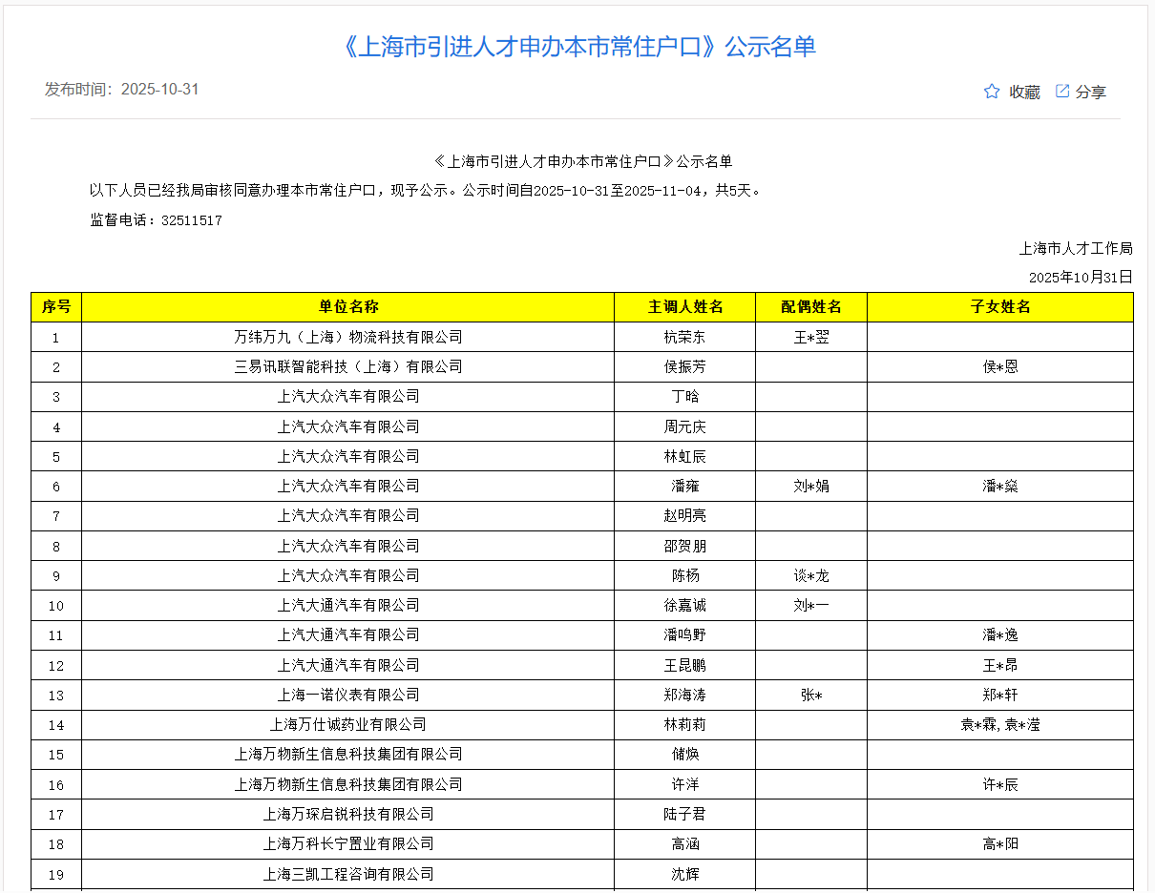The width and height of the screenshot is (1155, 893).
Task: Click the 发布时间 2025-10-31 text
Action: click(x=122, y=90)
